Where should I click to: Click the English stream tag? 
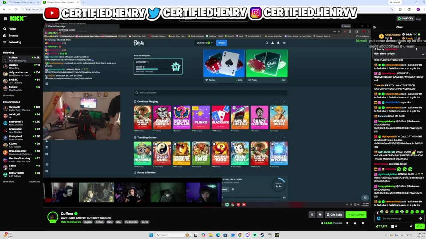click(x=88, y=222)
